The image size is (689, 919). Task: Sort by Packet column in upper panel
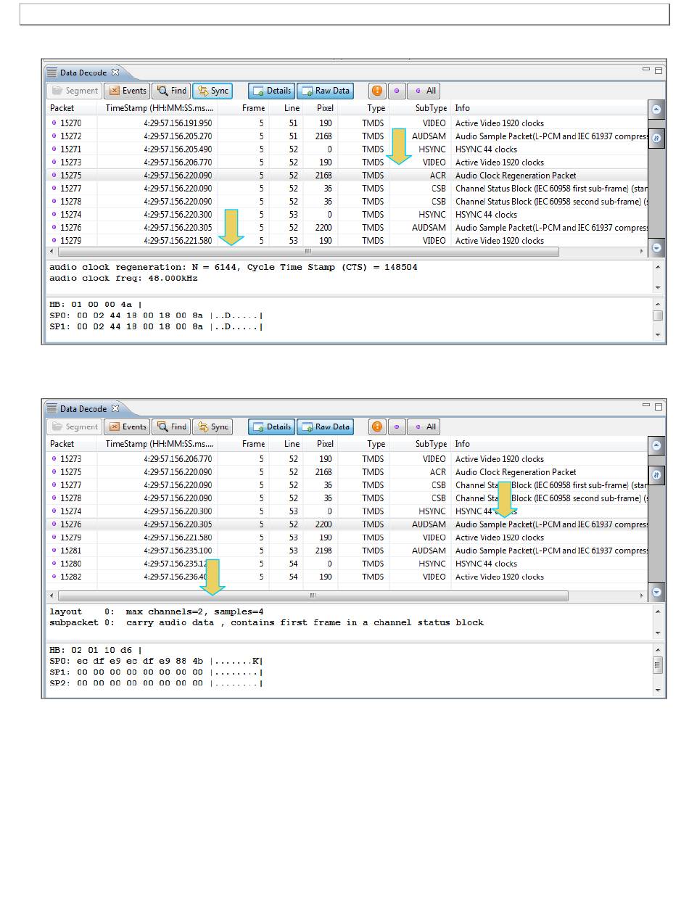click(71, 108)
